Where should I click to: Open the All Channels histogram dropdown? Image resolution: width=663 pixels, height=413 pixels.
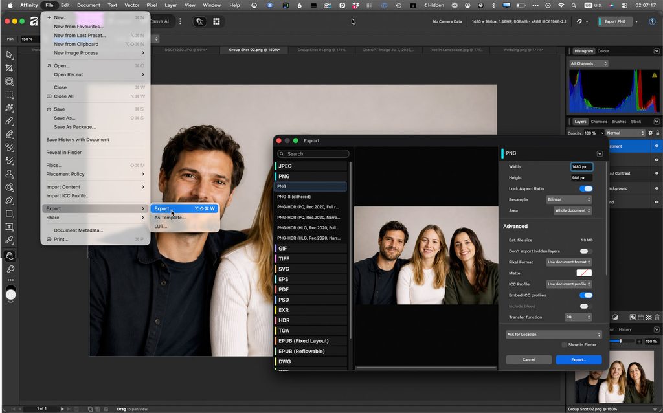(x=589, y=64)
